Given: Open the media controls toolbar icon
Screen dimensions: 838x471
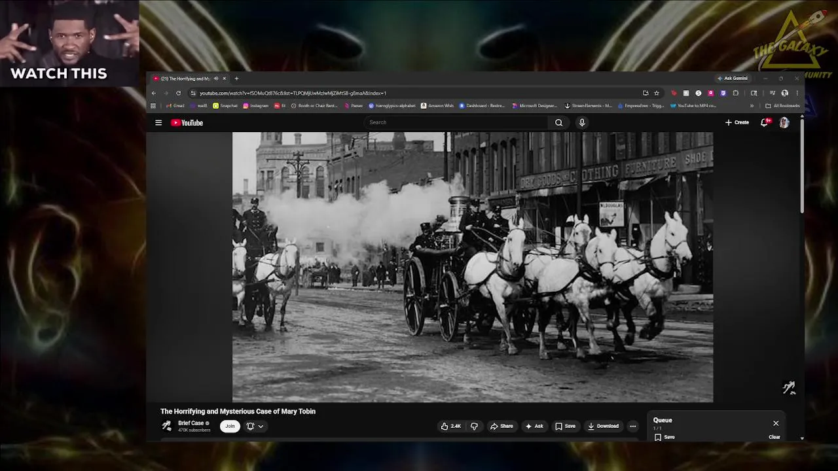Looking at the screenshot, I should pos(772,93).
